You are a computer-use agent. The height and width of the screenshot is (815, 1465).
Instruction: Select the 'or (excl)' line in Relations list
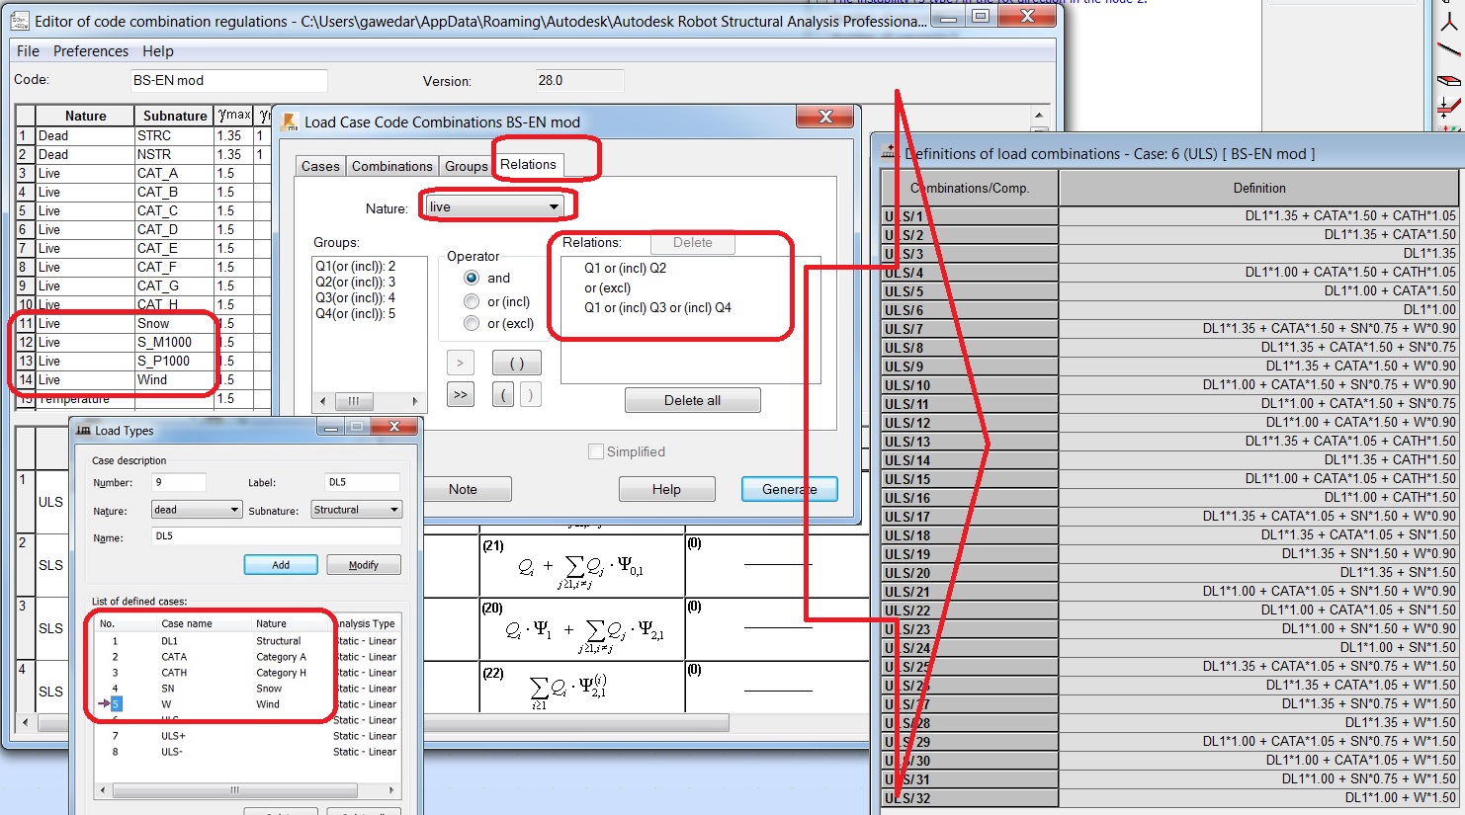(x=607, y=287)
